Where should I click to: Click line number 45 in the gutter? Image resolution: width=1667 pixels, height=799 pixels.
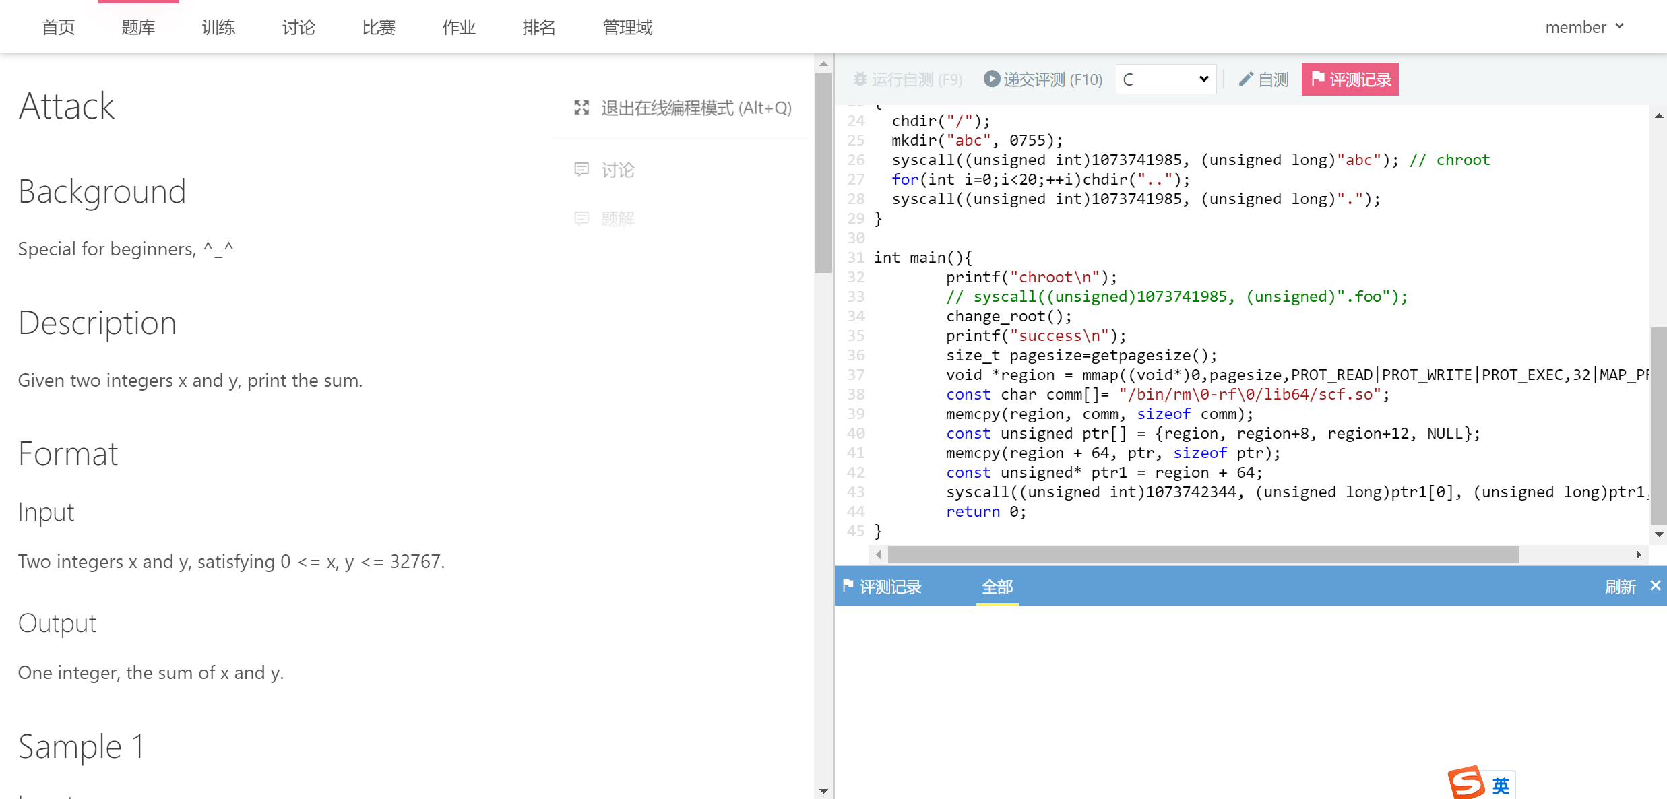(x=856, y=531)
